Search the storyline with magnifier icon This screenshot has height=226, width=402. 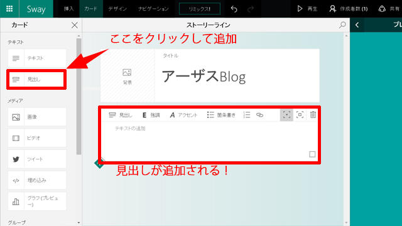tap(342, 25)
